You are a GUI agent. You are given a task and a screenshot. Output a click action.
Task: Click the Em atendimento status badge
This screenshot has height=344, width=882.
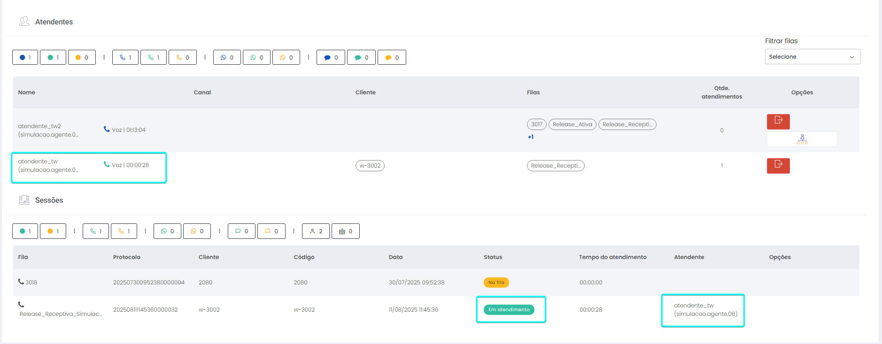pyautogui.click(x=509, y=310)
